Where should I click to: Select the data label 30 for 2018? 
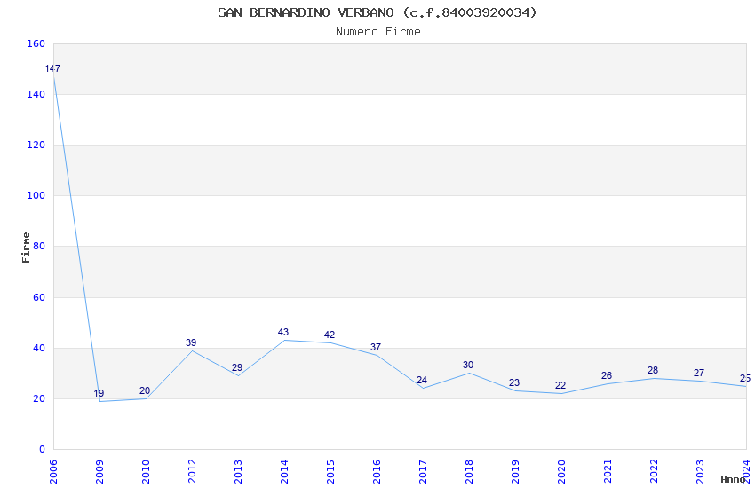(x=468, y=365)
